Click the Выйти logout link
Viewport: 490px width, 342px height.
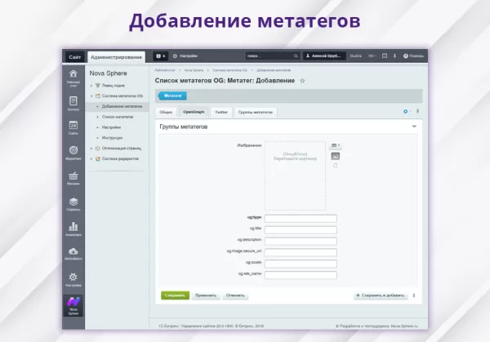[355, 56]
